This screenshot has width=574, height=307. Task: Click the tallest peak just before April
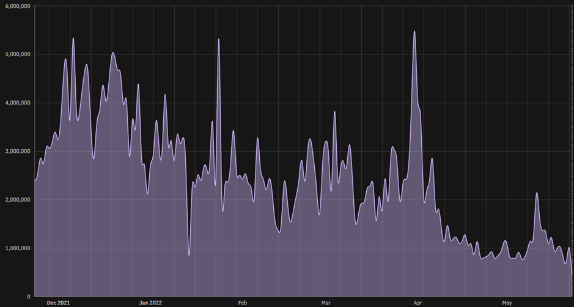(414, 32)
